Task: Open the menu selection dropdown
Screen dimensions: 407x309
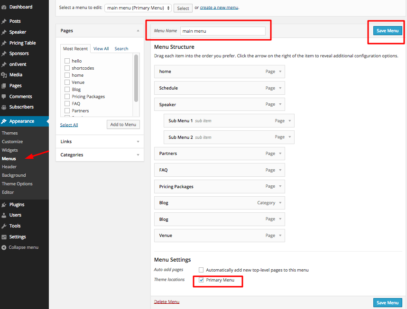Action: 138,8
